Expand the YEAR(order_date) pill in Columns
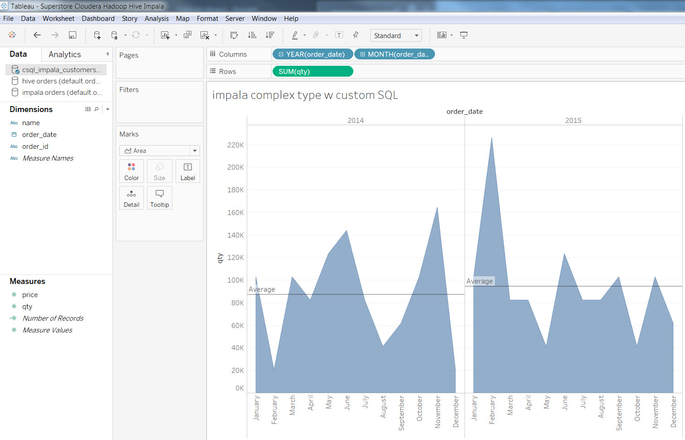The image size is (685, 440). (281, 54)
